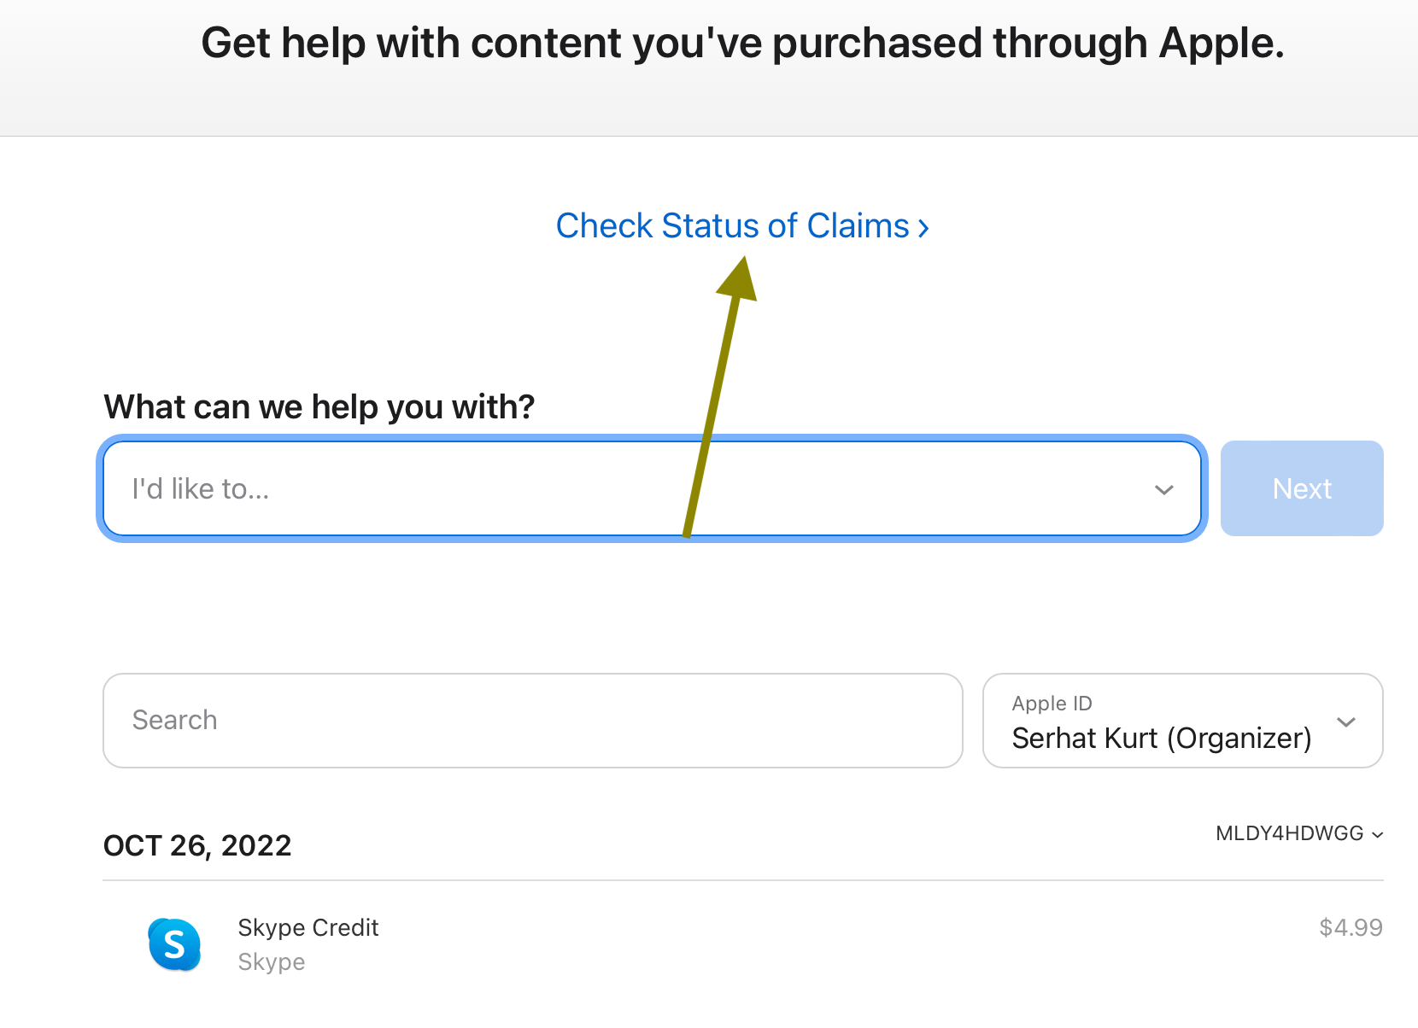
Task: Open the Apple ID selector dropdown
Action: pos(1183,721)
